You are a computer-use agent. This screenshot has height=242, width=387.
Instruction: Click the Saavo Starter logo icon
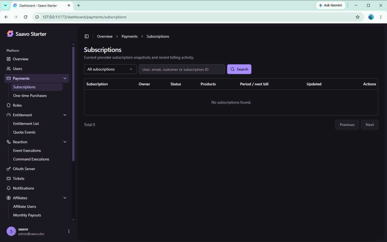pyautogui.click(x=10, y=34)
